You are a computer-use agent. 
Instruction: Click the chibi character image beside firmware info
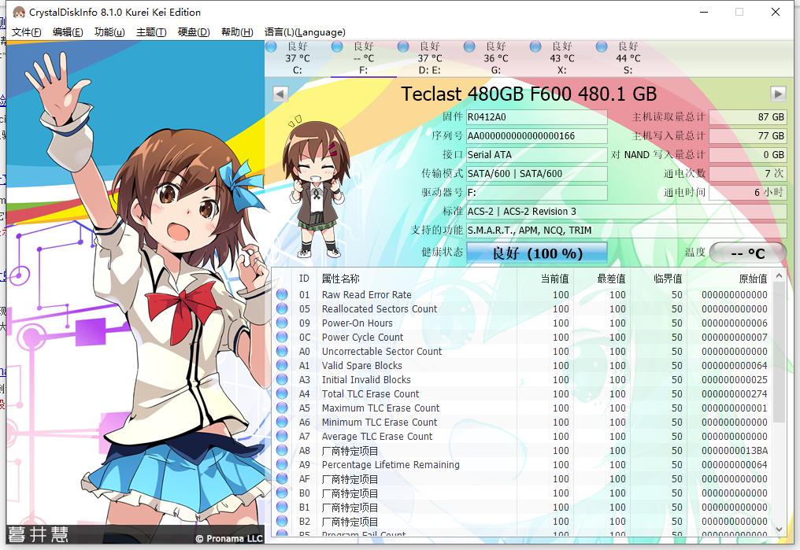315,186
